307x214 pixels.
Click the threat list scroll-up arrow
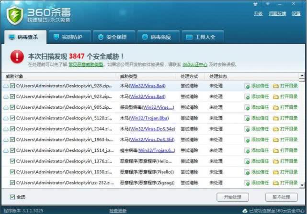click(302, 75)
